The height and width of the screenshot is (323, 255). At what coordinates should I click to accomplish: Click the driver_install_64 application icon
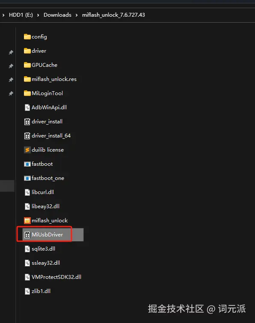click(x=27, y=136)
